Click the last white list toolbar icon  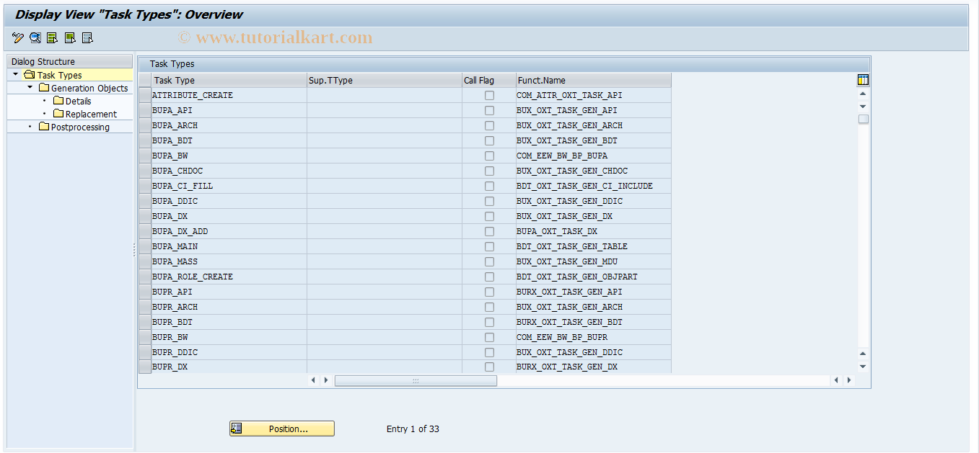coord(87,37)
